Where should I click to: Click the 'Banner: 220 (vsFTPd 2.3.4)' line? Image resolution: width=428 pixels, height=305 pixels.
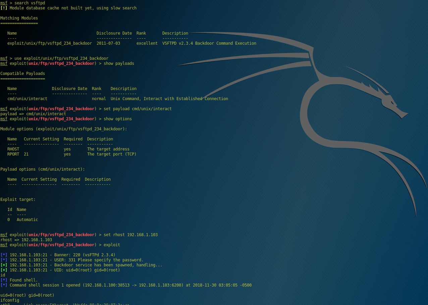point(58,255)
